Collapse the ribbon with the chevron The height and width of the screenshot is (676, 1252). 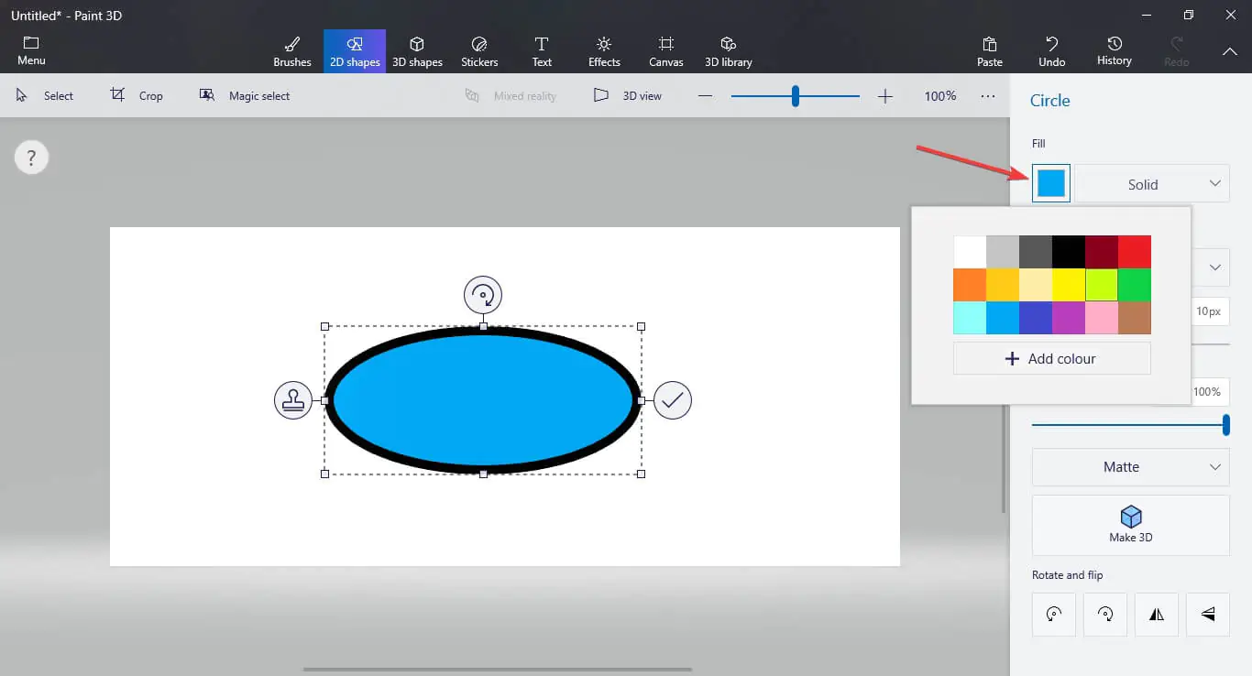(x=1229, y=52)
